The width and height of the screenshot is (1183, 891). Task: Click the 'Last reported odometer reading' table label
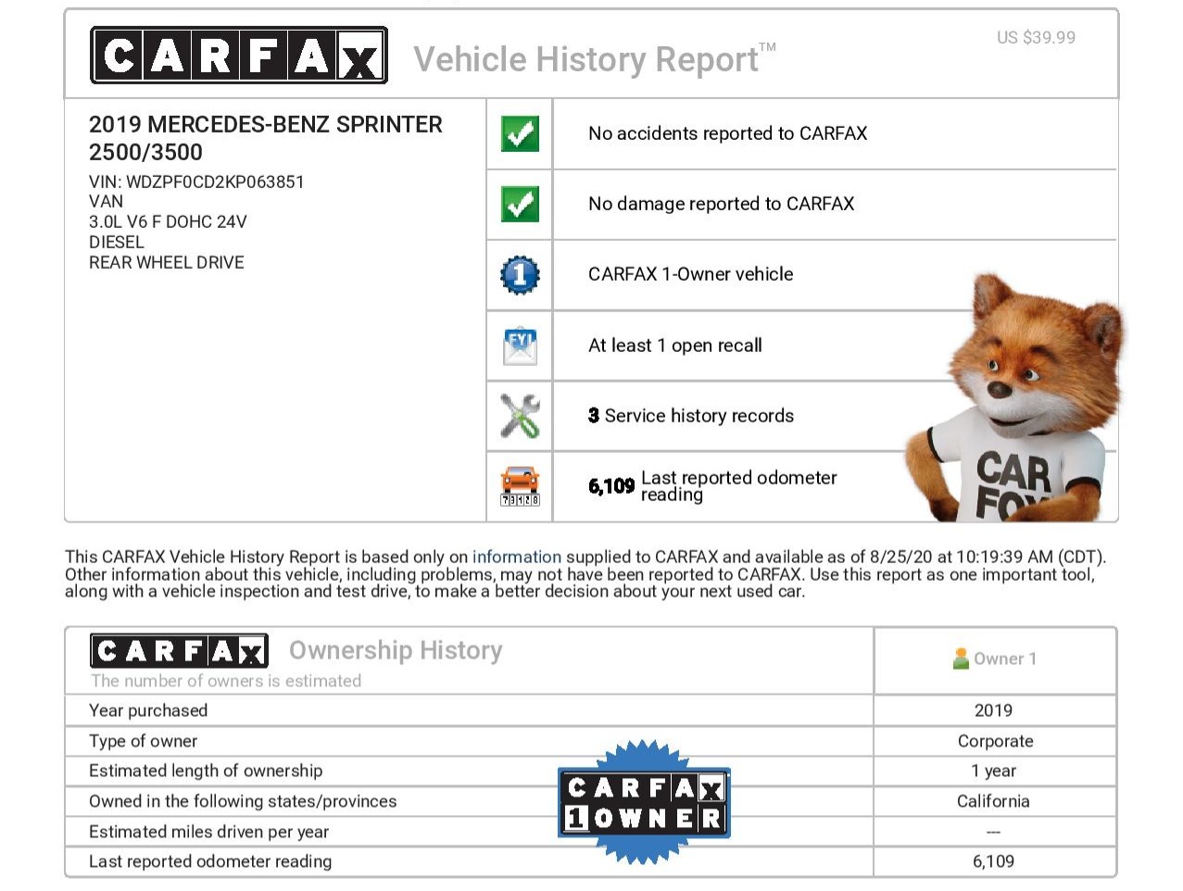(210, 861)
